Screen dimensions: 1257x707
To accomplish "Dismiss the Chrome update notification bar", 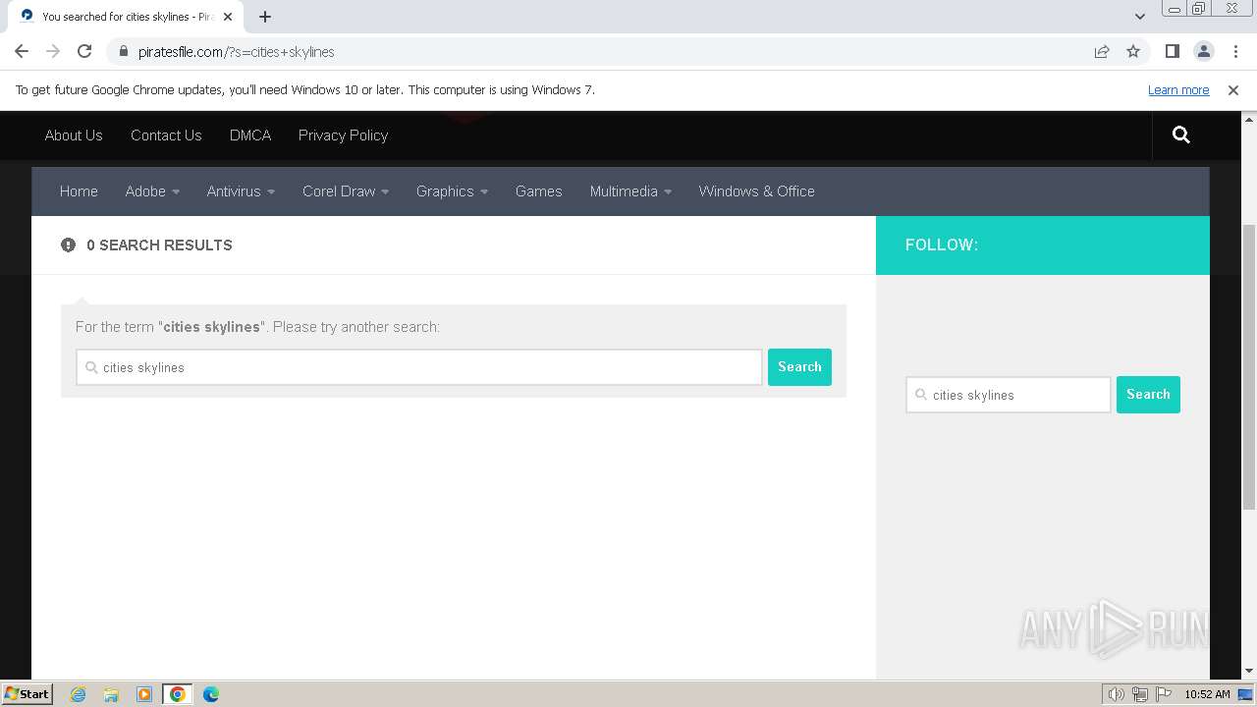I will pos(1233,89).
